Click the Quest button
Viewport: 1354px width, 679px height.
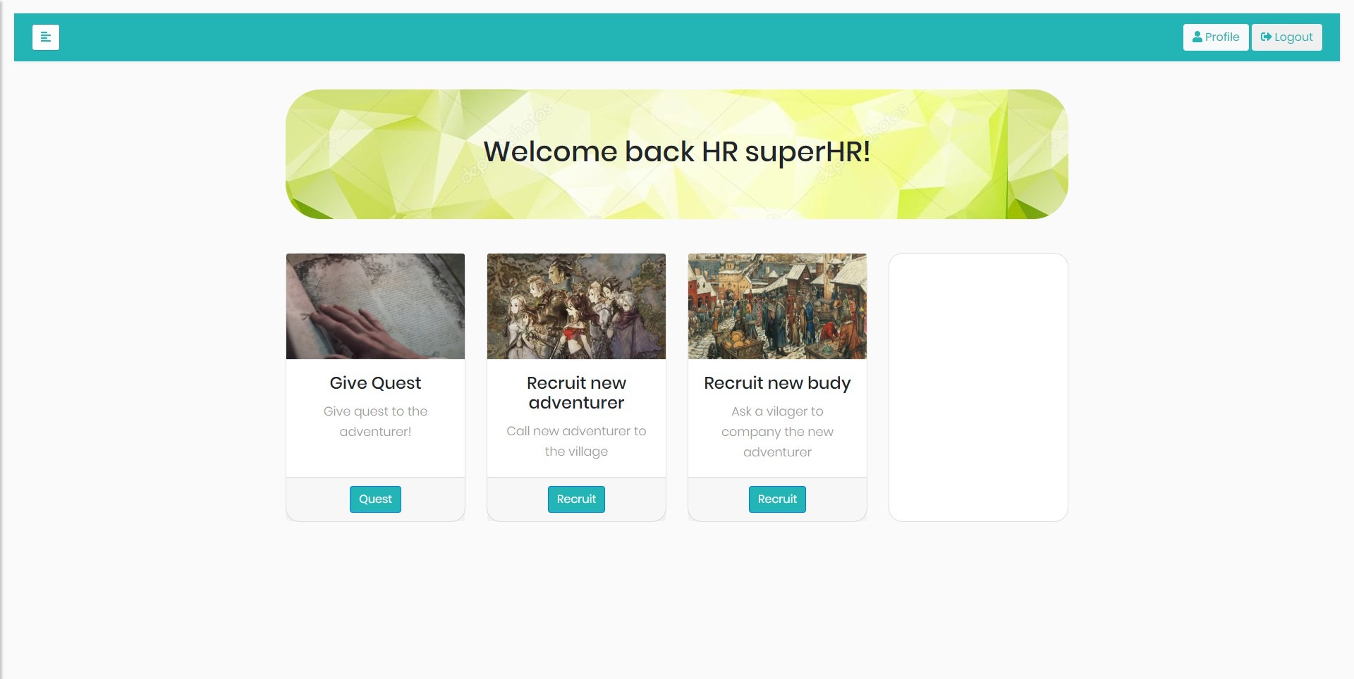(x=375, y=499)
